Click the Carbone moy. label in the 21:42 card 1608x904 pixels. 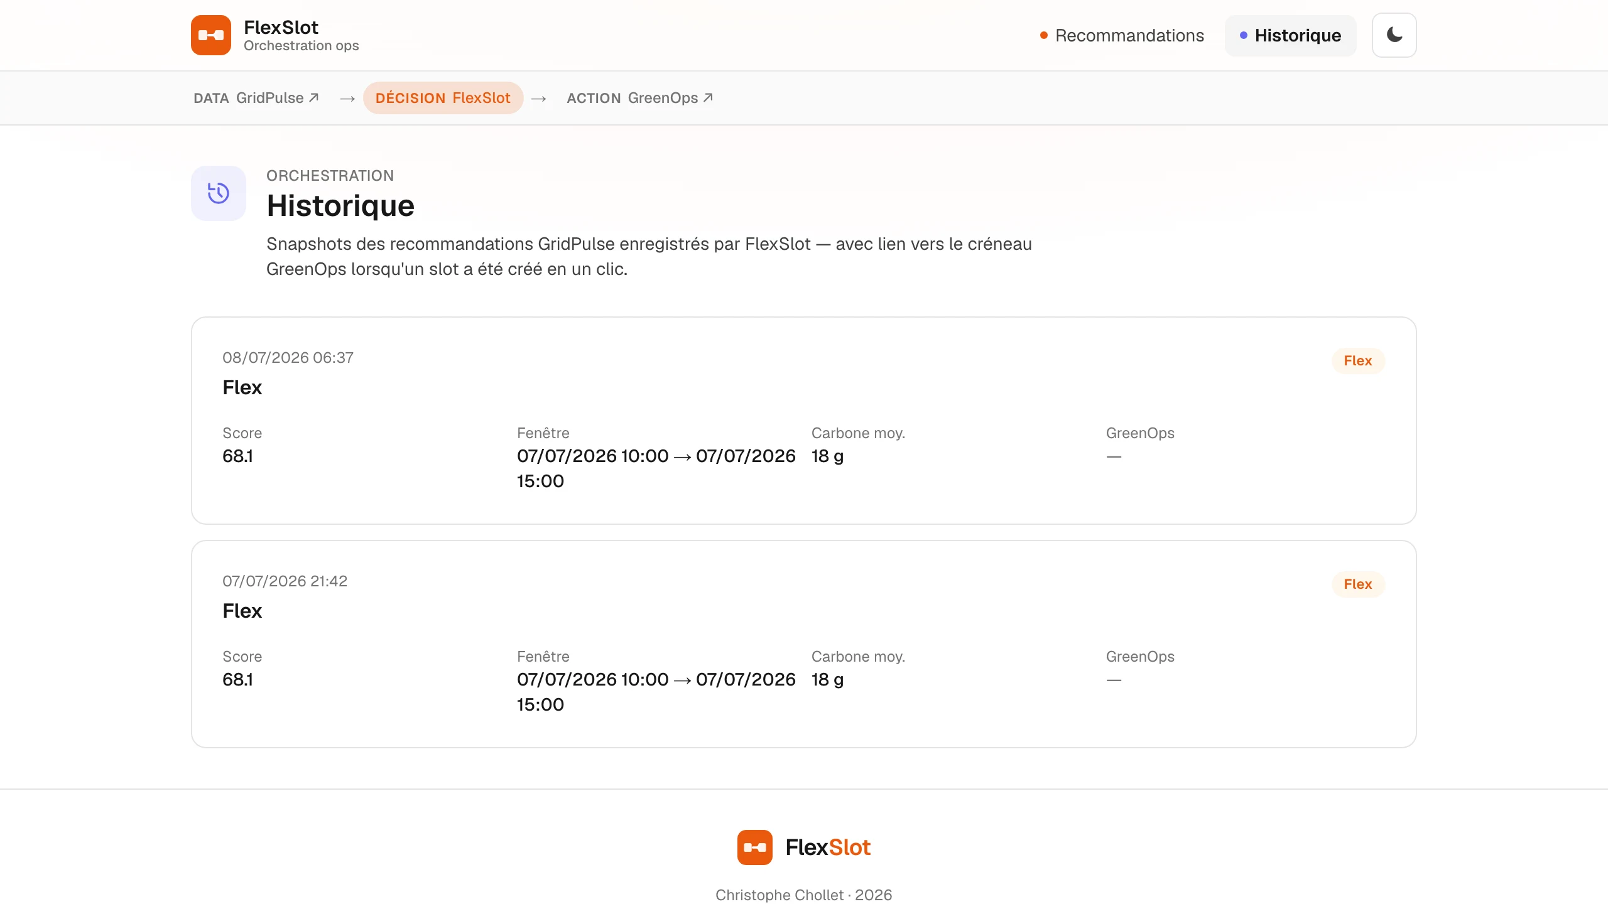point(858,657)
